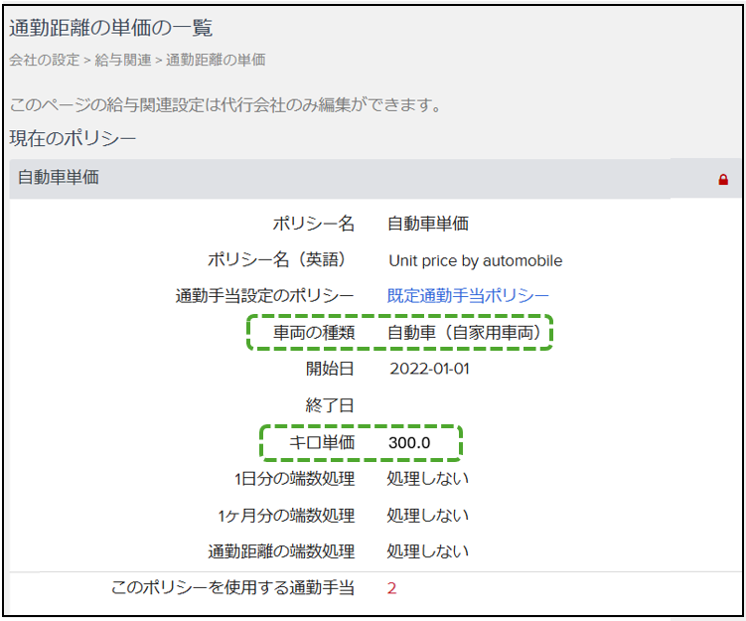Click the notice about 代行会社 editing rights
Screen dimensions: 746x621
pyautogui.click(x=225, y=104)
